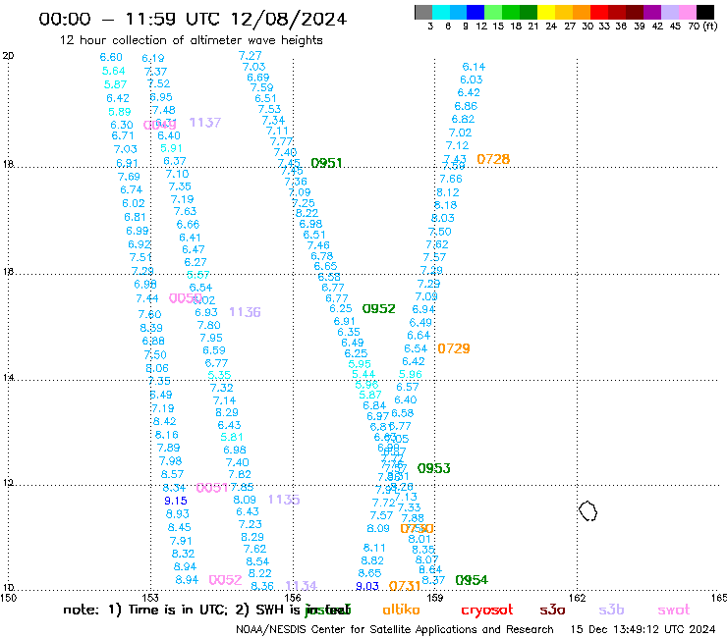Click the dark blue 9.03 wave height
Viewport: 727px width, 638px height.
[367, 586]
